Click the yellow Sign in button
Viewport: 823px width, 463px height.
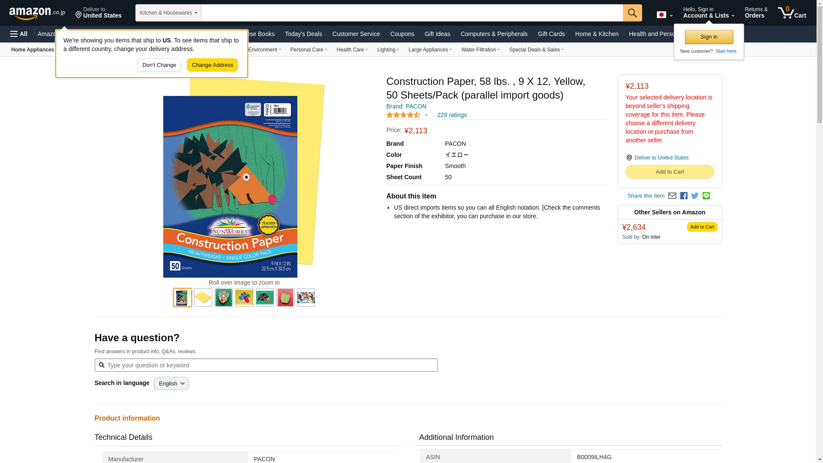(709, 37)
